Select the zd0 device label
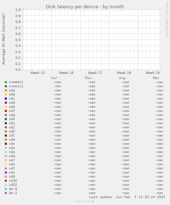170x205 pixels. (x=12, y=177)
